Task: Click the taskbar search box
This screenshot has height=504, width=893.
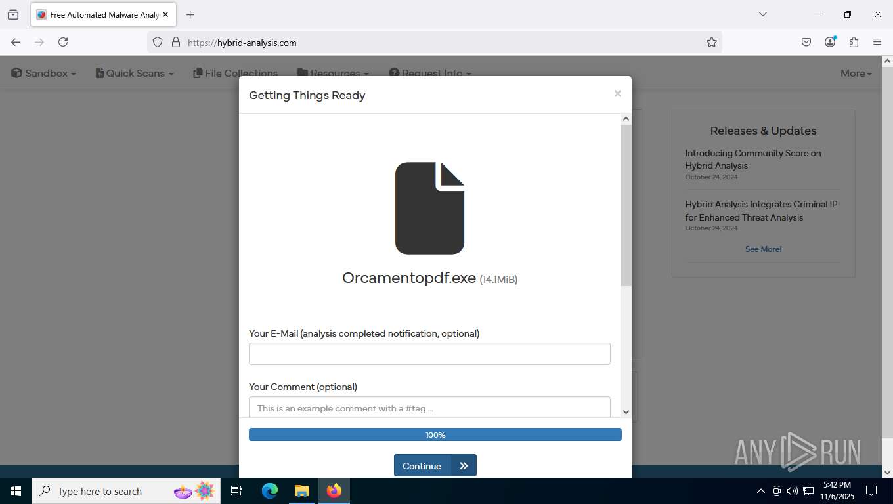Action: coord(126,491)
